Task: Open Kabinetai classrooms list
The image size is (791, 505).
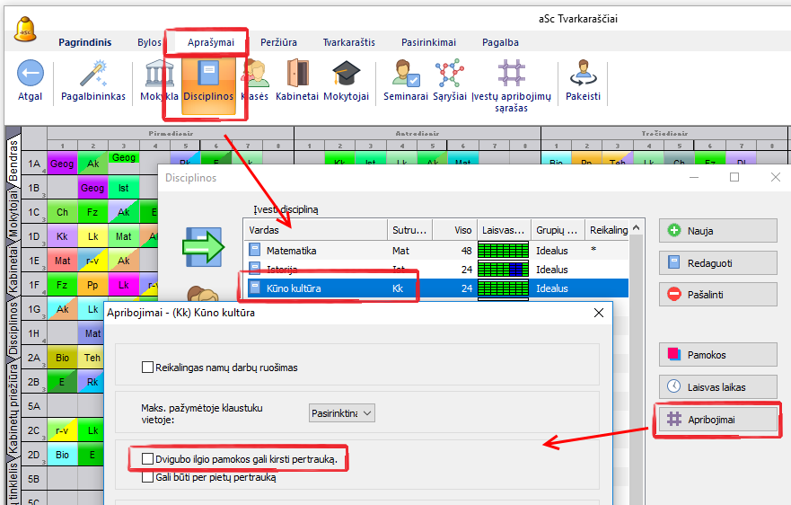Action: click(x=297, y=75)
